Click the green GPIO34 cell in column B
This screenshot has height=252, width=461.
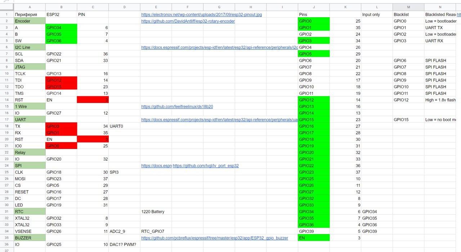click(x=61, y=28)
